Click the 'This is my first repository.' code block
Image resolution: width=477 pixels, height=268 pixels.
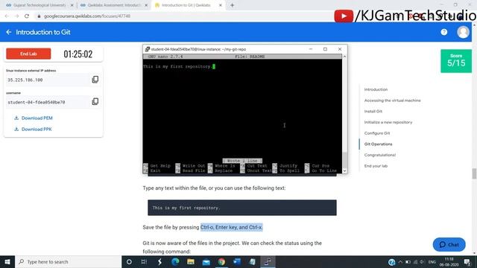click(x=242, y=208)
